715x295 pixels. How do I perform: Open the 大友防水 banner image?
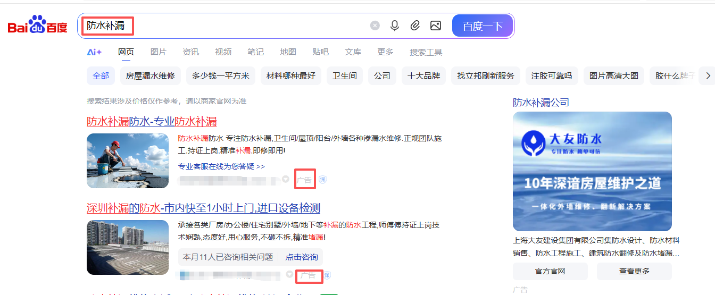(x=592, y=171)
